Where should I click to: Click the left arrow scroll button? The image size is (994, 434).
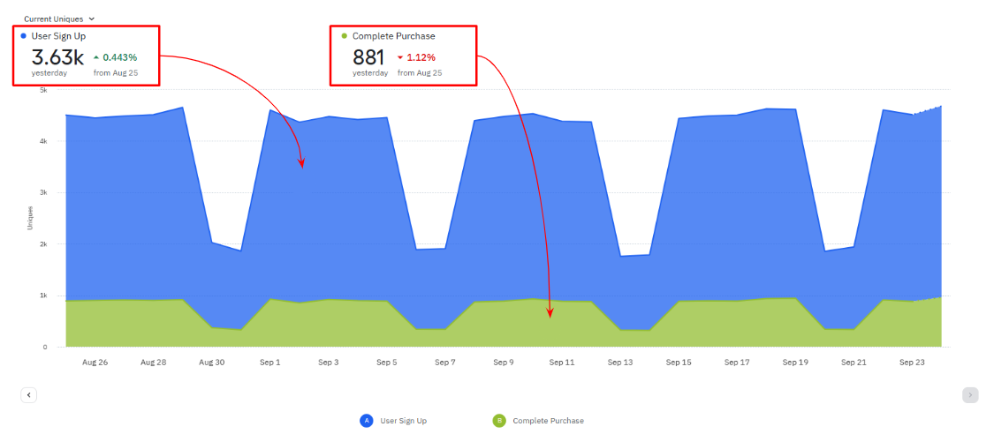(29, 395)
